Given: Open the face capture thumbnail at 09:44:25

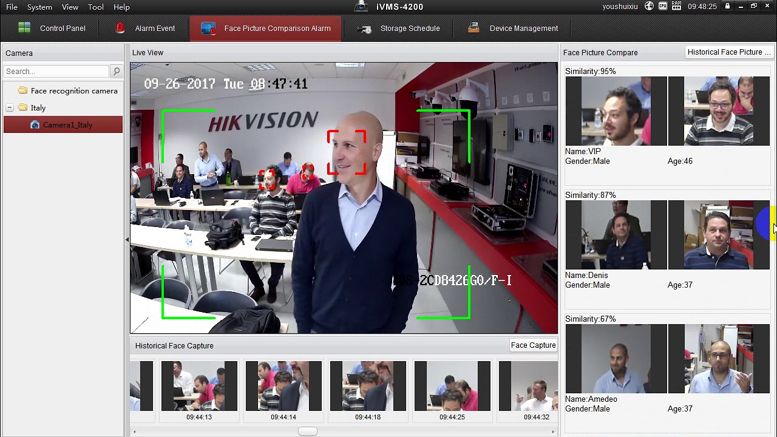Looking at the screenshot, I should (x=452, y=386).
